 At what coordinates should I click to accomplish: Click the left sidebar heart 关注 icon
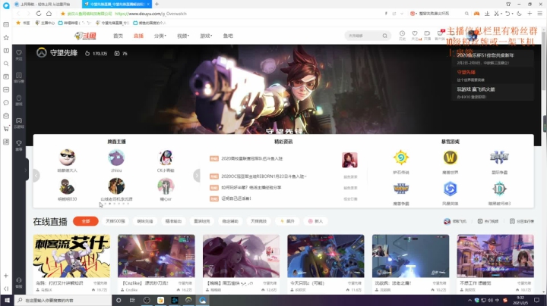pyautogui.click(x=19, y=55)
